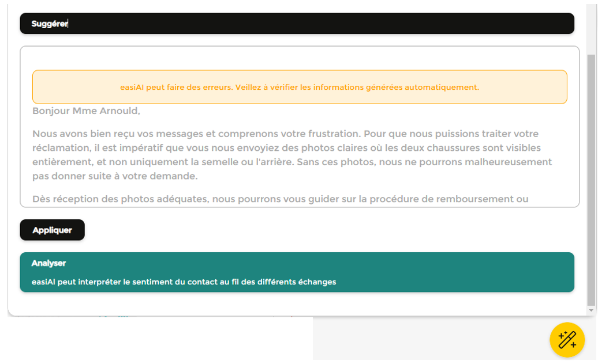Click the 'Analyser' title text
This screenshot has height=361, width=598.
click(x=48, y=263)
